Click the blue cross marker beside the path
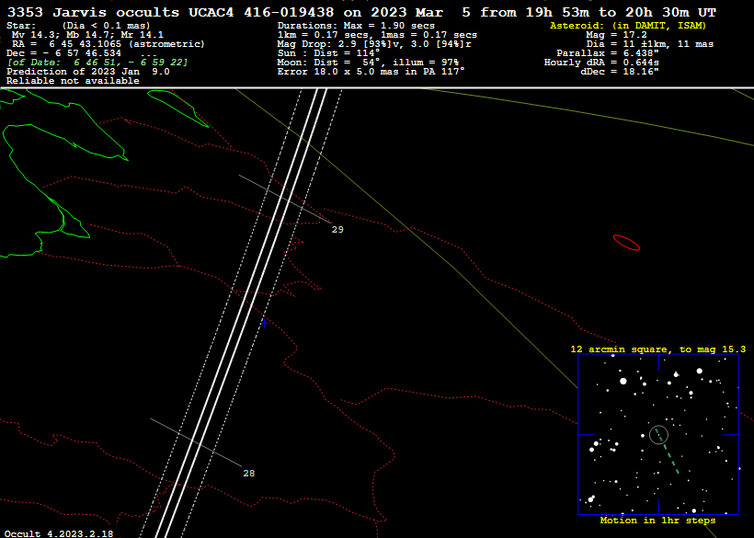Screen dimensions: 754x538 (264, 323)
